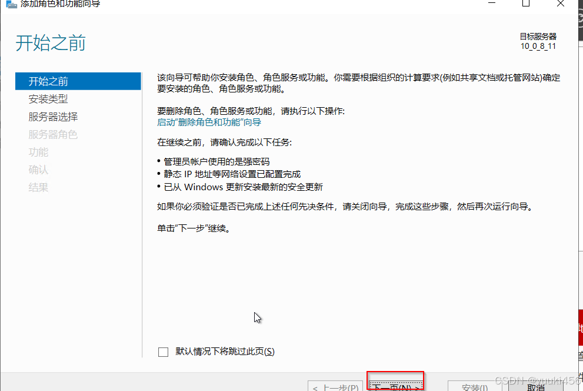This screenshot has height=391, width=583.
Task: Click the 静态 IP 地址等网络设置已配置完成 bullet
Action: click(x=232, y=174)
